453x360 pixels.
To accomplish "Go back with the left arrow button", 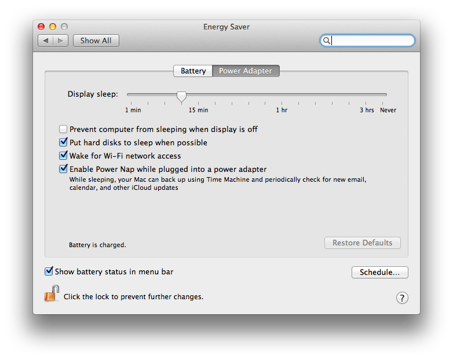I will coord(46,41).
